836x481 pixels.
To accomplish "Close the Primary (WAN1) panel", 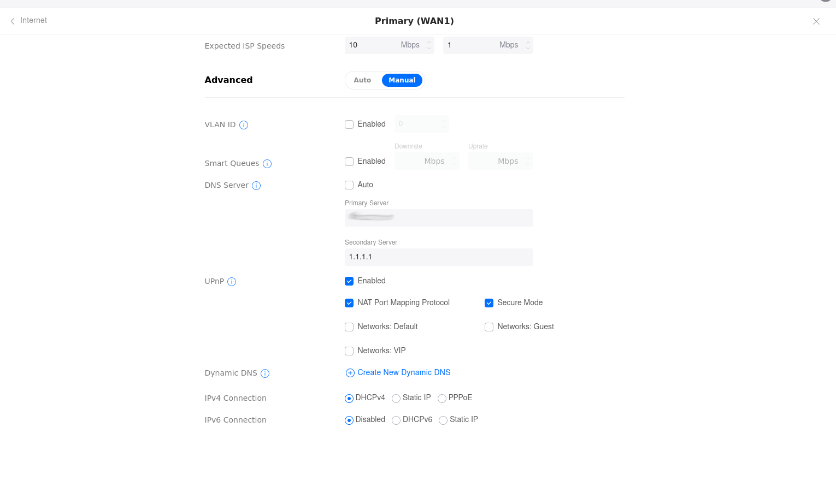I will (x=816, y=21).
